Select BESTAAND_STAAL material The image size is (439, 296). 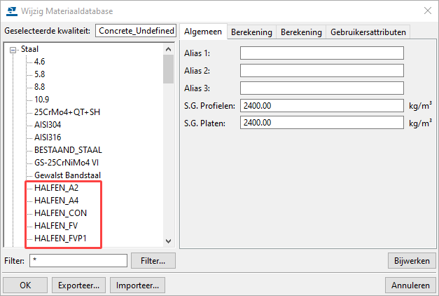[x=68, y=150]
